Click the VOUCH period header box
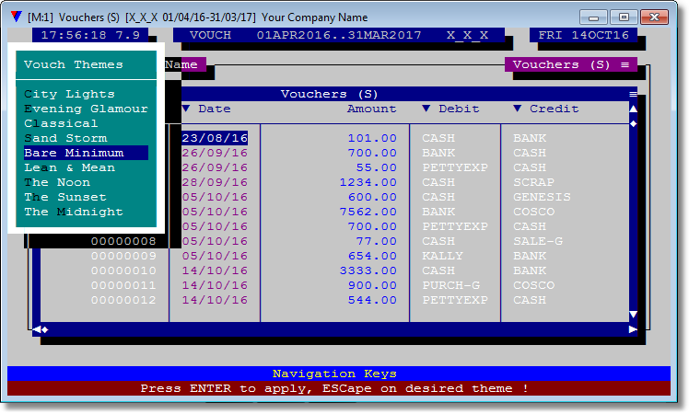The height and width of the screenshot is (414, 689). pos(339,35)
